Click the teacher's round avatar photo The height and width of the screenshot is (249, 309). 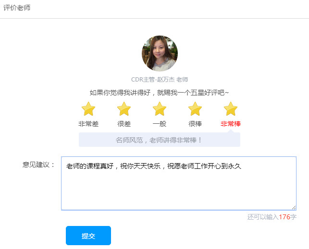(x=160, y=53)
